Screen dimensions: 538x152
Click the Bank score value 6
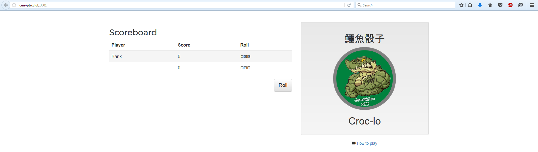pyautogui.click(x=179, y=56)
